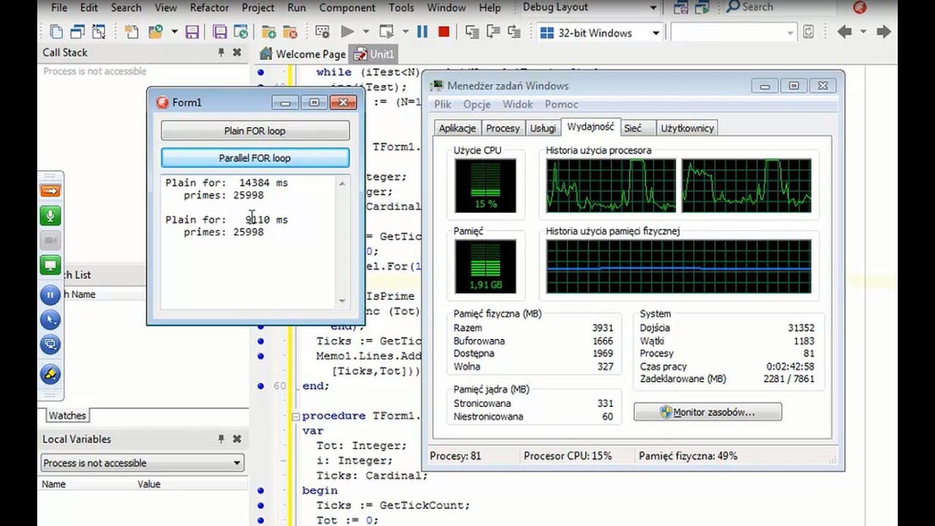Viewport: 935px width, 526px height.
Task: Click the Form1 memo scrollbar up arrow
Action: coord(342,183)
